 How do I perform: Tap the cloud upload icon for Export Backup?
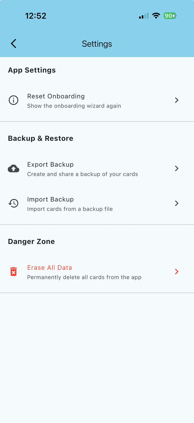click(13, 168)
